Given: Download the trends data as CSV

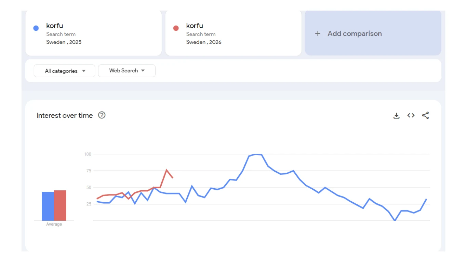Looking at the screenshot, I should 396,115.
